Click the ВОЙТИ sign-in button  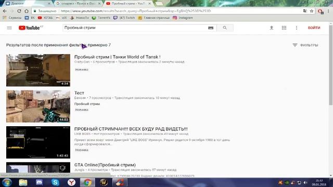[x=314, y=28]
